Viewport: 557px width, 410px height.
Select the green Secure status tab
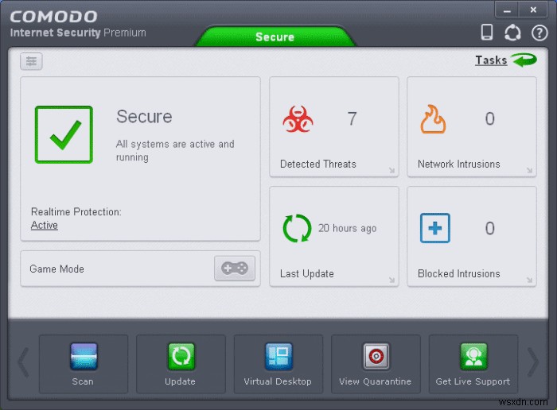tap(275, 37)
